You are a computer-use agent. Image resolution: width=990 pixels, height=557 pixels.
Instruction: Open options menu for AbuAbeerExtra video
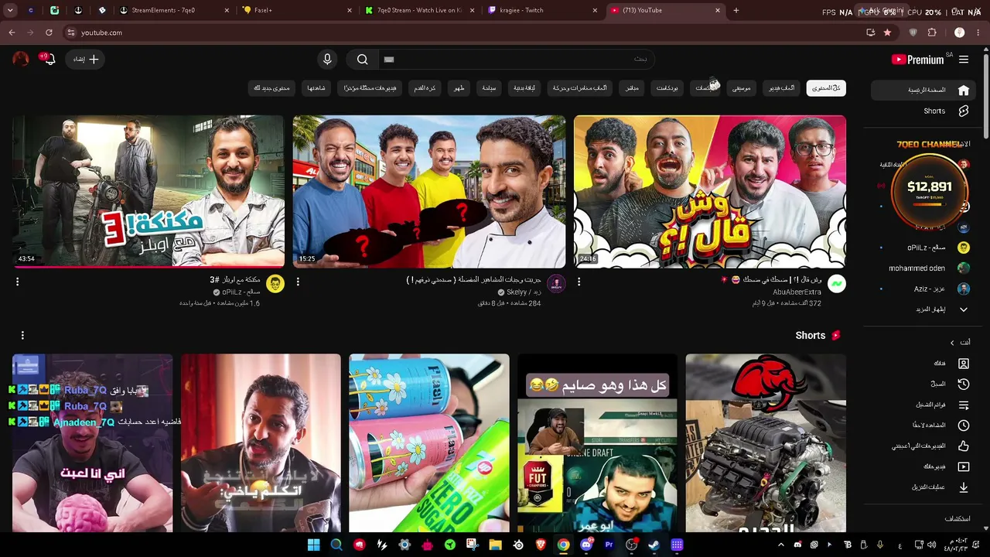(x=579, y=282)
